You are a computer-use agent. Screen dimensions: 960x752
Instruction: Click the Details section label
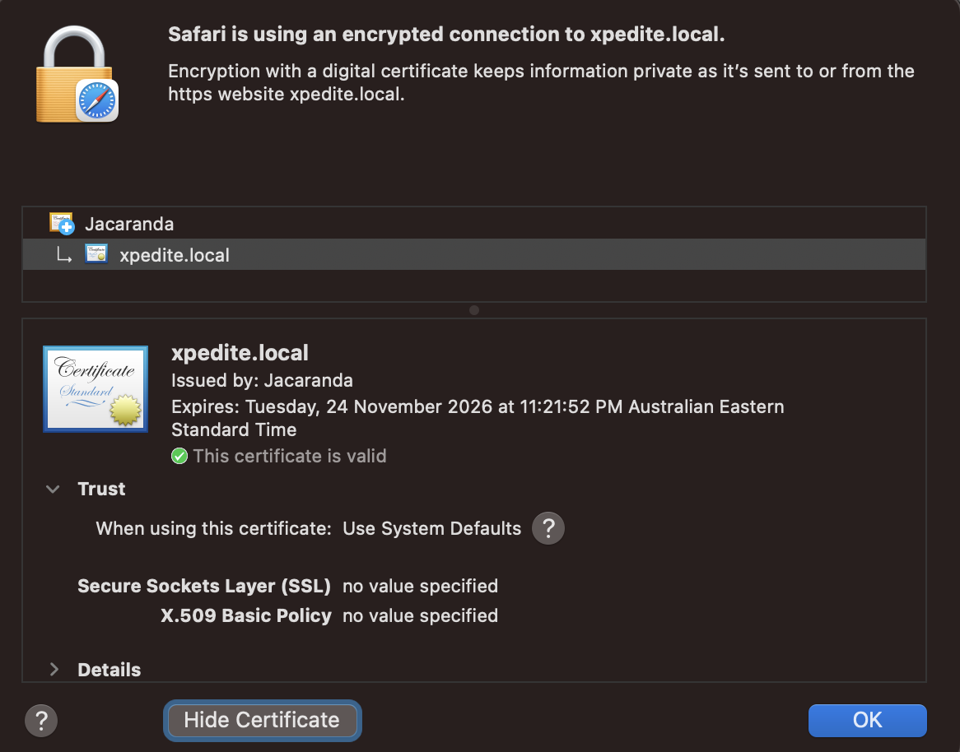point(109,670)
